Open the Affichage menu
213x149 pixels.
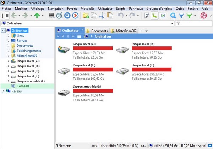coord(37,9)
